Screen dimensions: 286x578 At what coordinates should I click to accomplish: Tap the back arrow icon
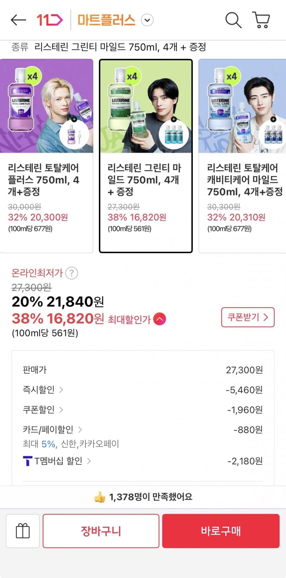(x=18, y=20)
